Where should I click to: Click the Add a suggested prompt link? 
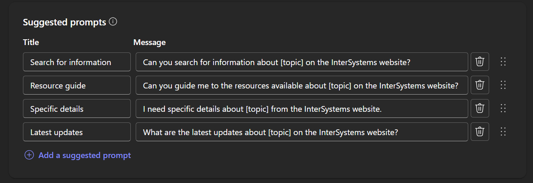point(84,155)
